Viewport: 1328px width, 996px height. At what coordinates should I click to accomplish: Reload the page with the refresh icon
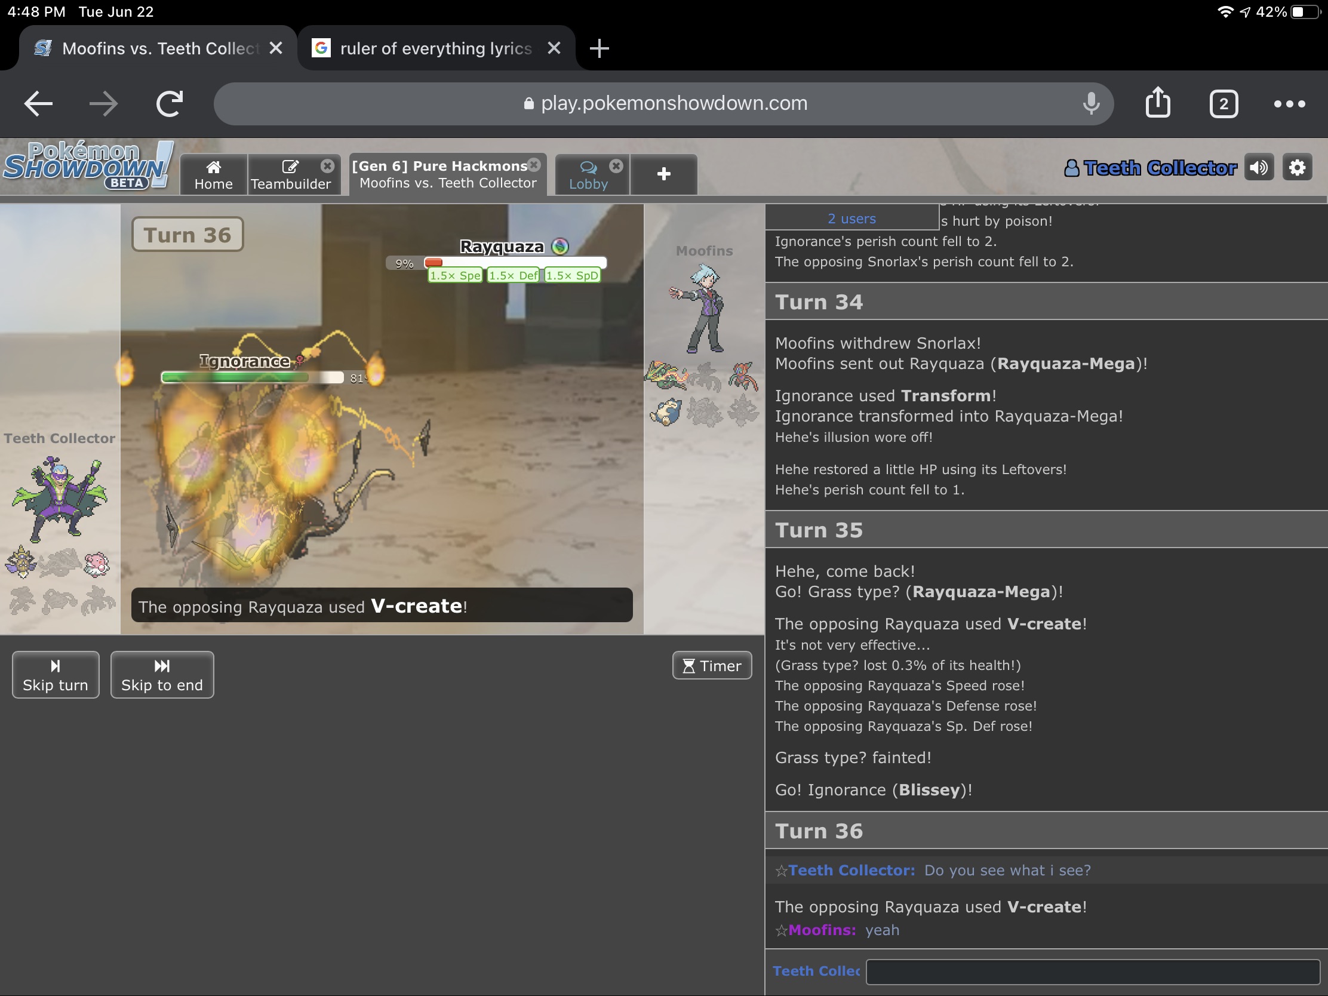click(x=170, y=104)
